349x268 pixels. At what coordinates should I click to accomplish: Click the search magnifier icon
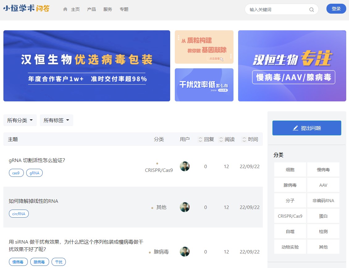311,10
